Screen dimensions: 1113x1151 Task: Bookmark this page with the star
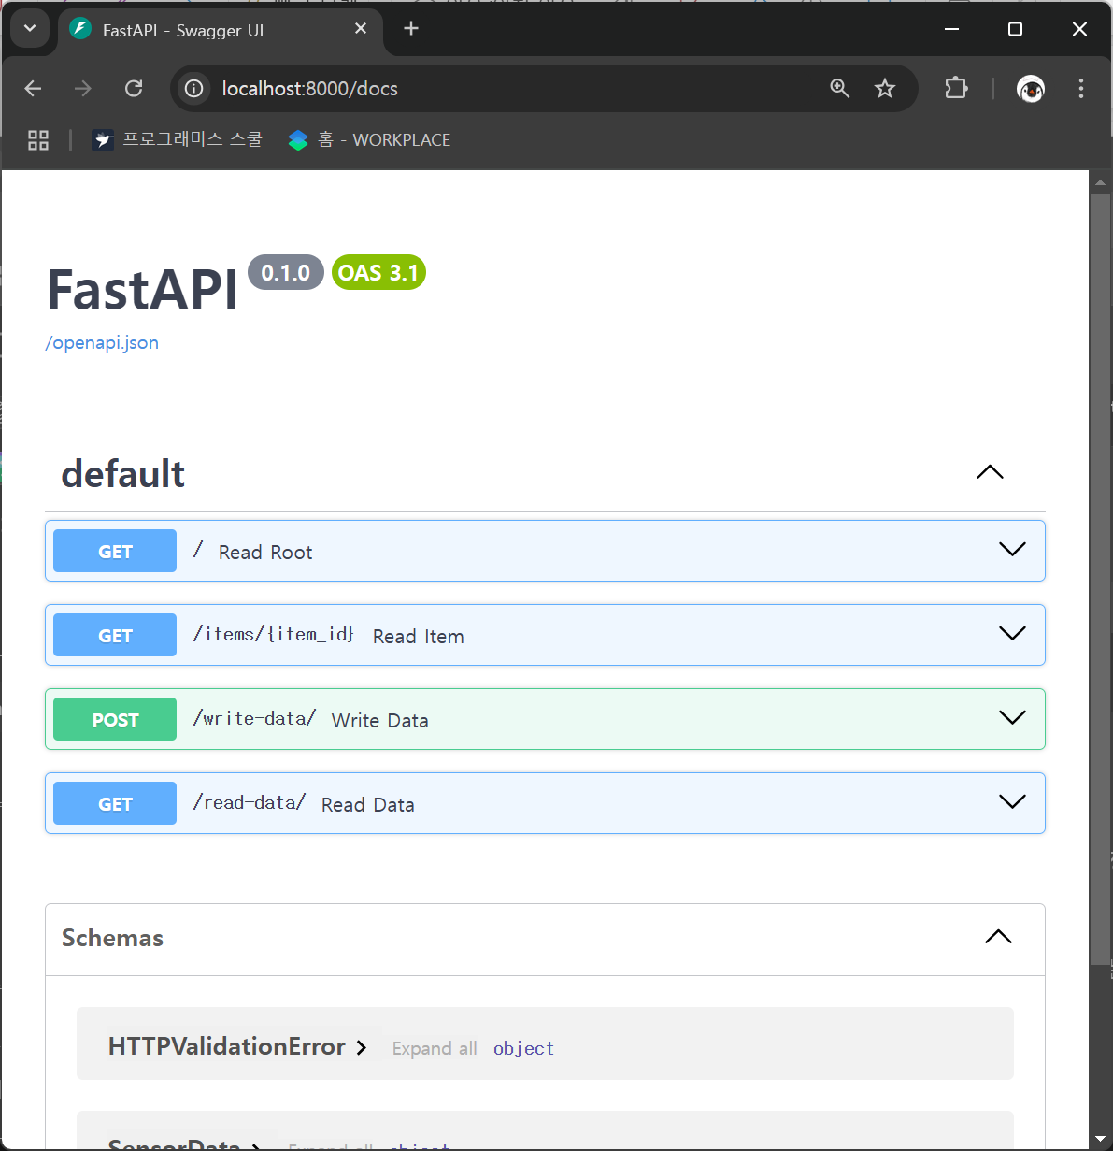(x=885, y=89)
